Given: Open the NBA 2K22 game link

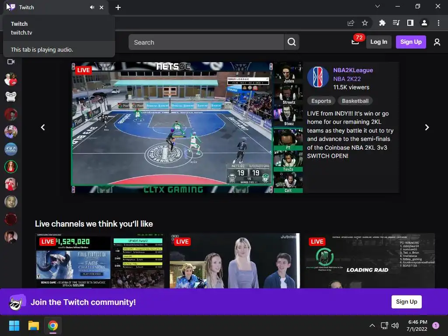Looking at the screenshot, I should [x=347, y=79].
